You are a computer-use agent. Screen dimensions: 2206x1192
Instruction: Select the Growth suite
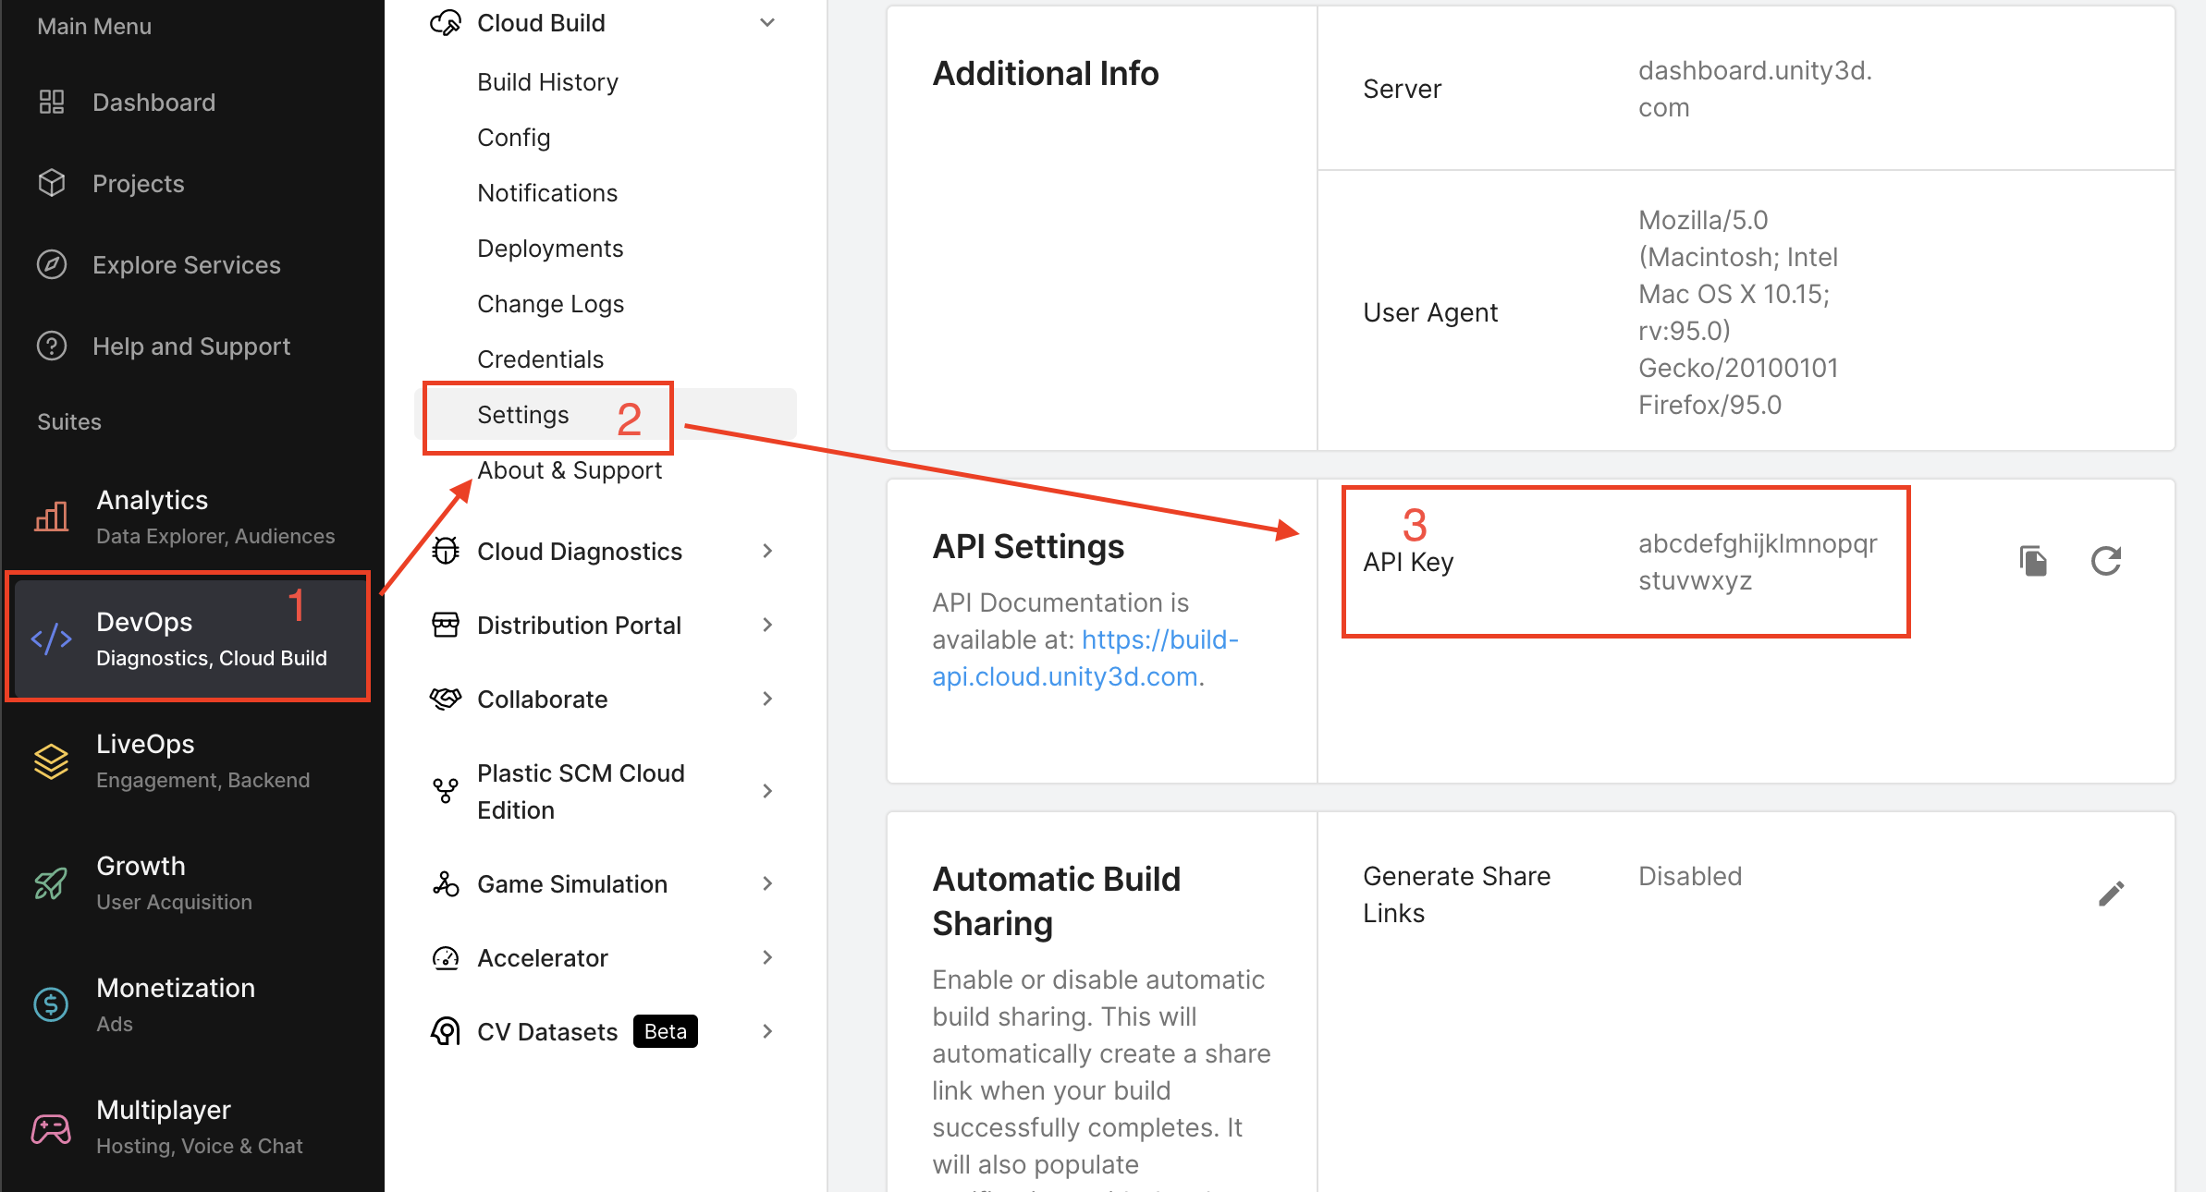(x=192, y=882)
